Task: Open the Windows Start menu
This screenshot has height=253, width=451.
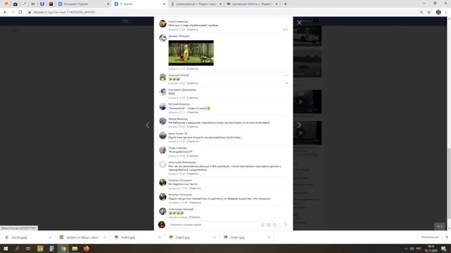Action: coord(6,249)
